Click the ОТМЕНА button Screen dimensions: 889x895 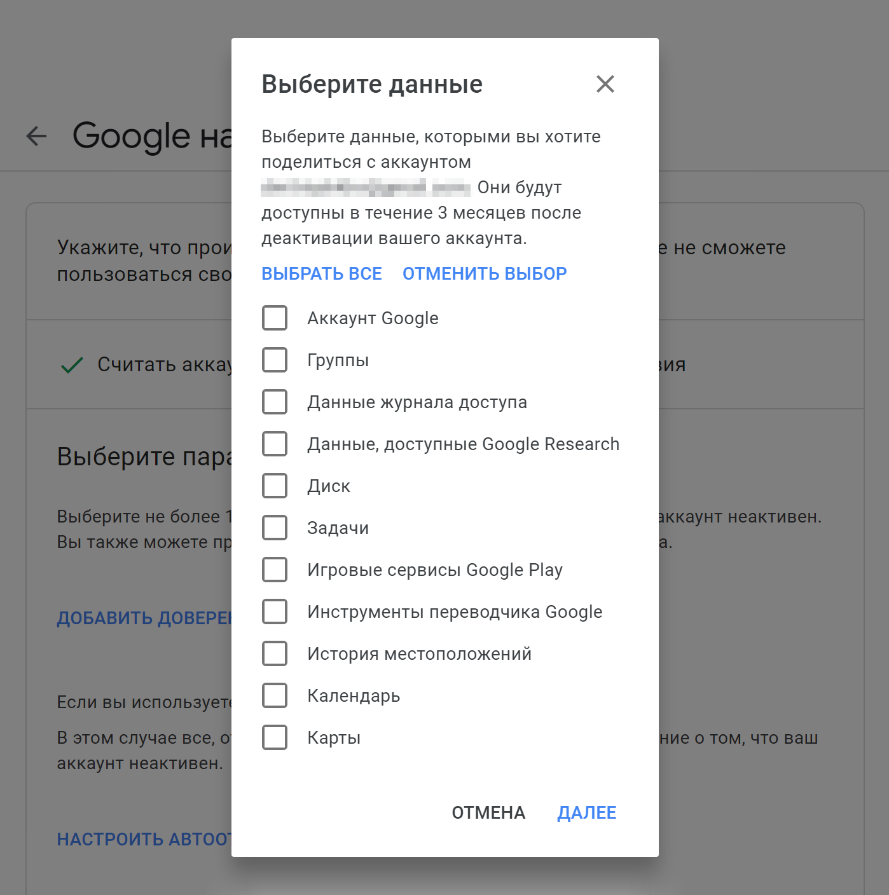coord(488,812)
